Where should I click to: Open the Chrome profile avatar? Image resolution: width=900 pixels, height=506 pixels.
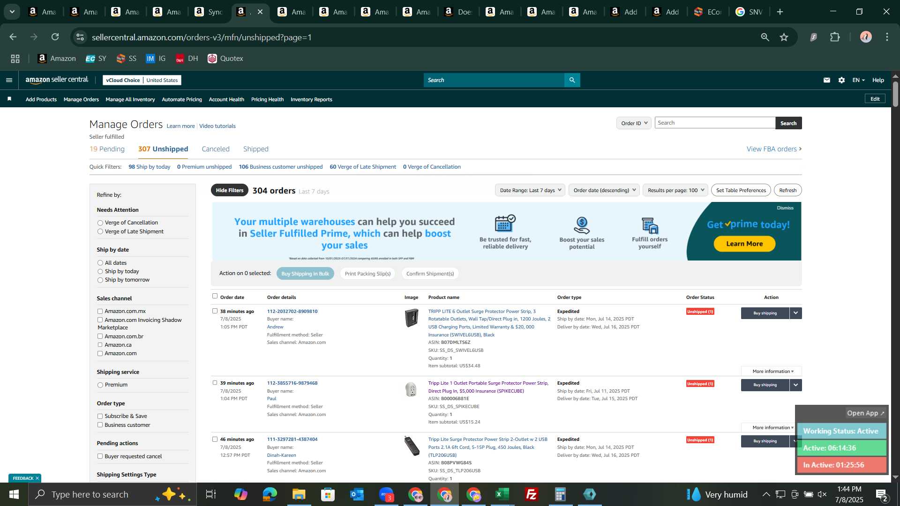(x=866, y=37)
